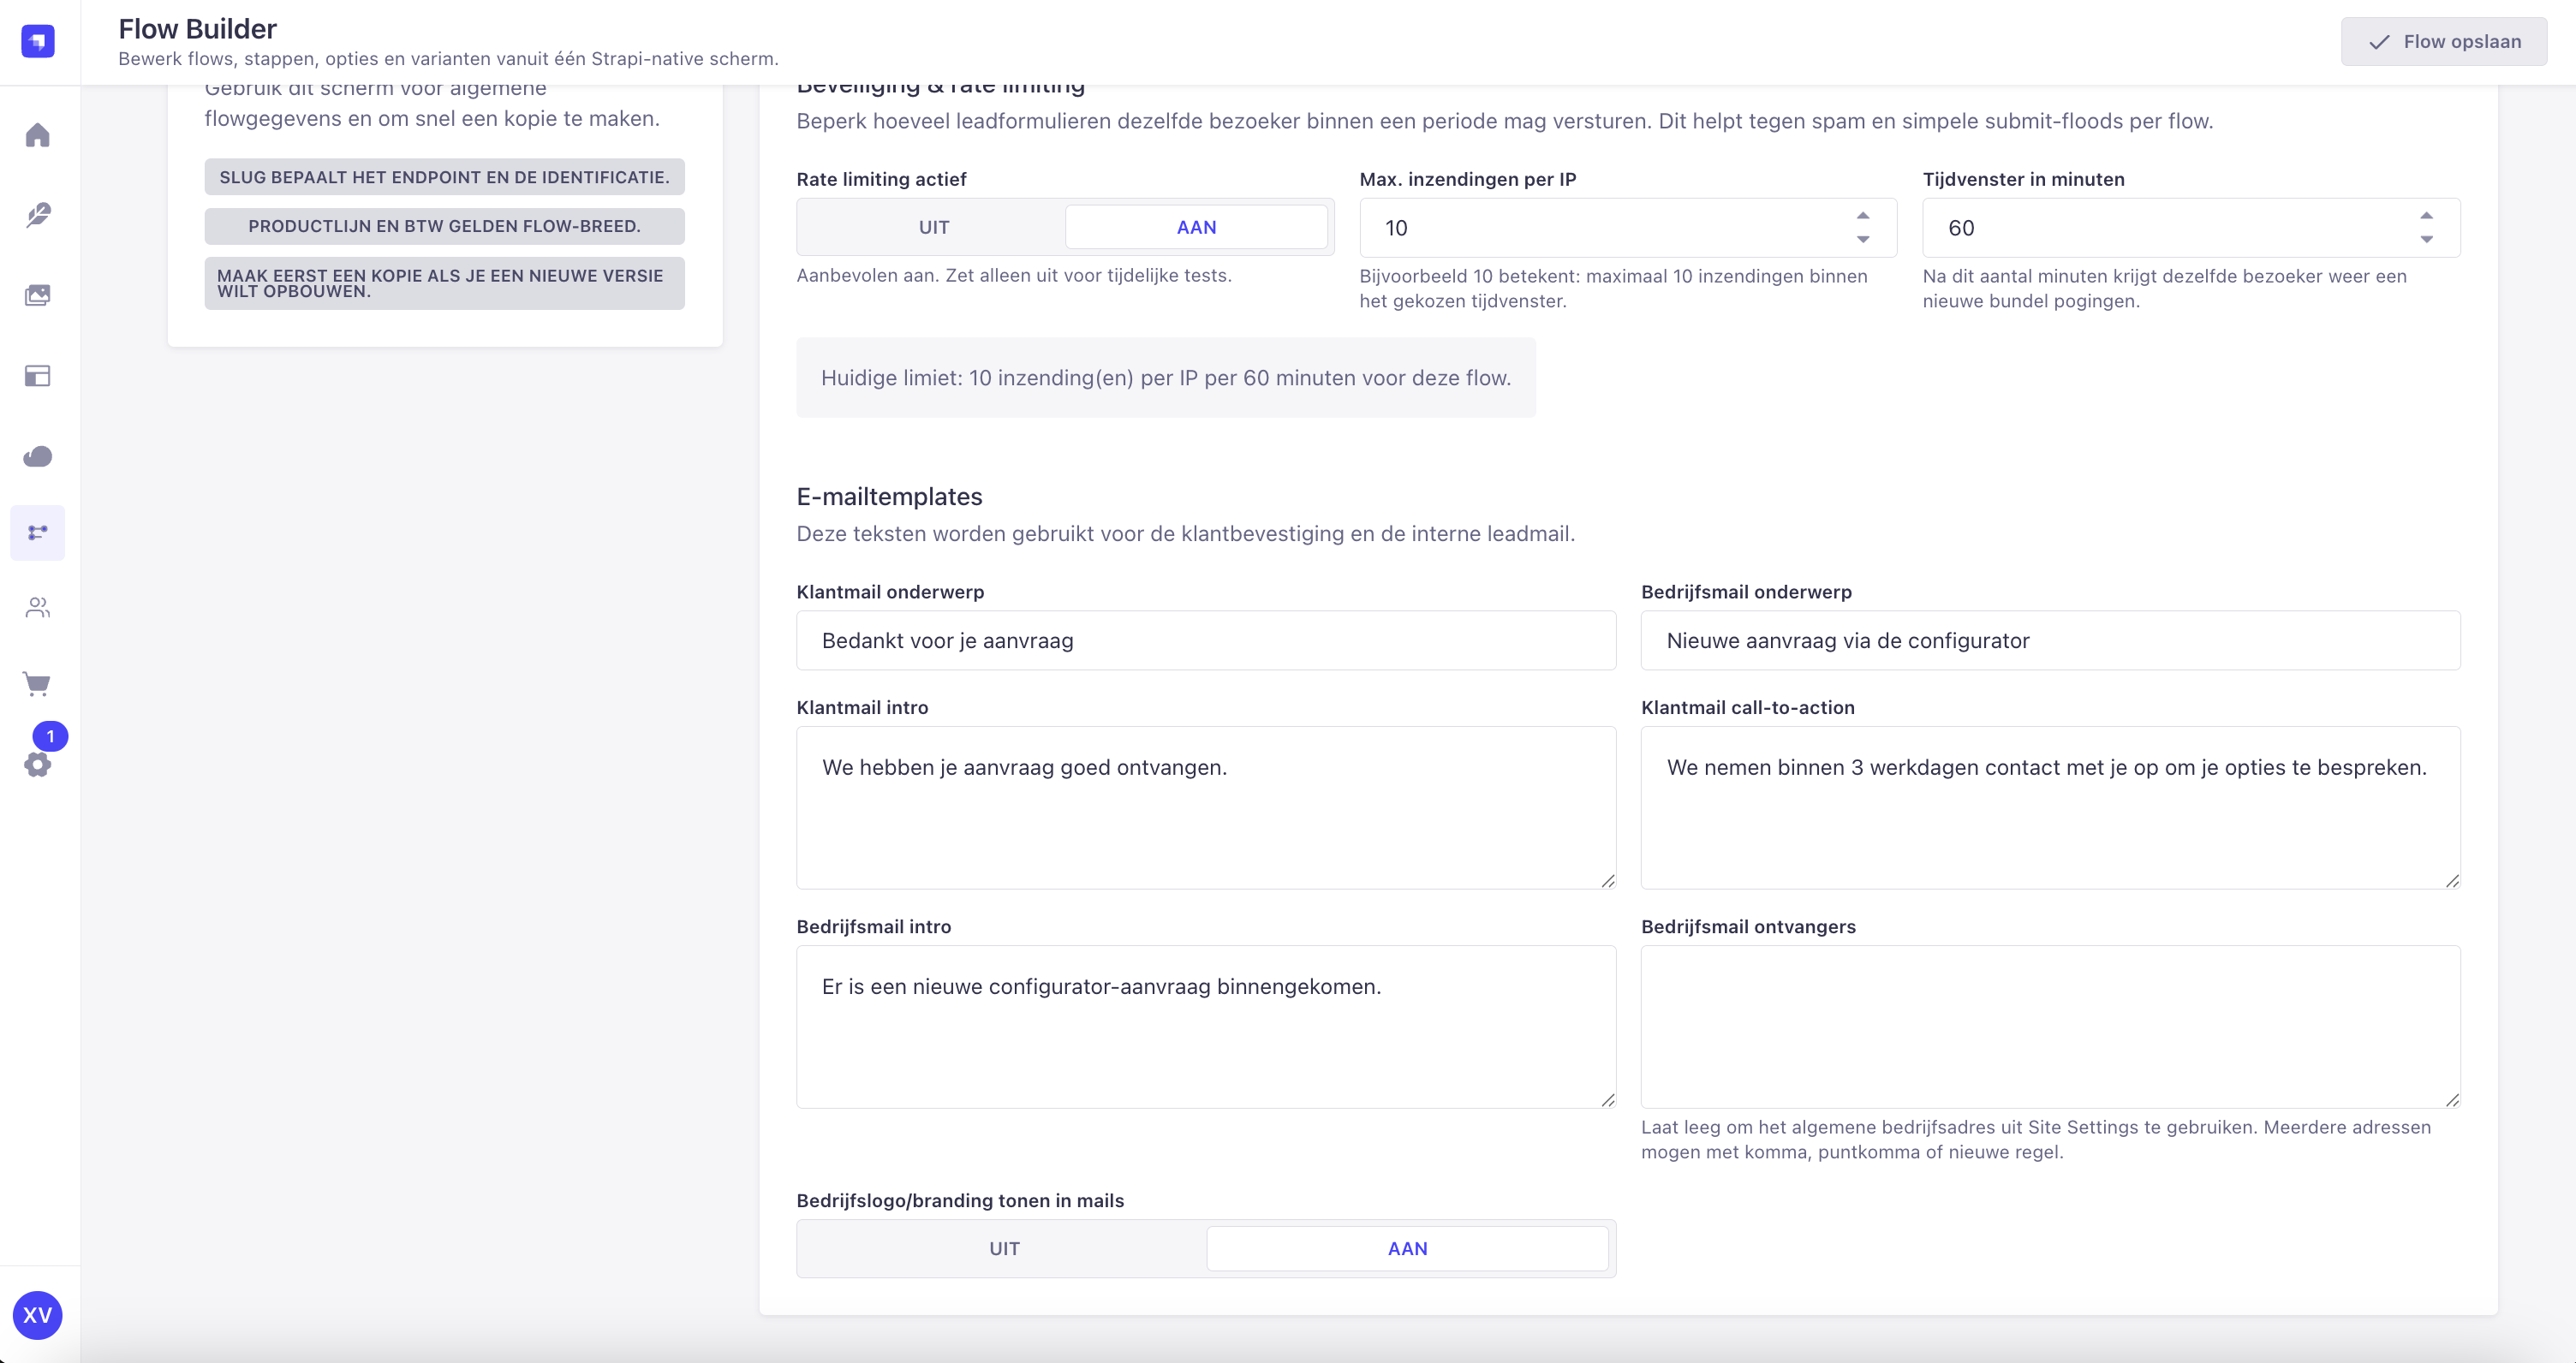Viewport: 2576px width, 1363px height.
Task: Decrease Tijdvenster in minuten value
Action: pyautogui.click(x=2426, y=239)
